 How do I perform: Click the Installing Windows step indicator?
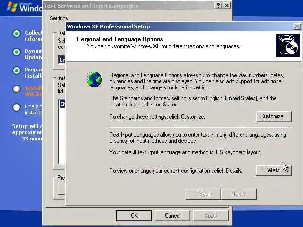(17, 89)
